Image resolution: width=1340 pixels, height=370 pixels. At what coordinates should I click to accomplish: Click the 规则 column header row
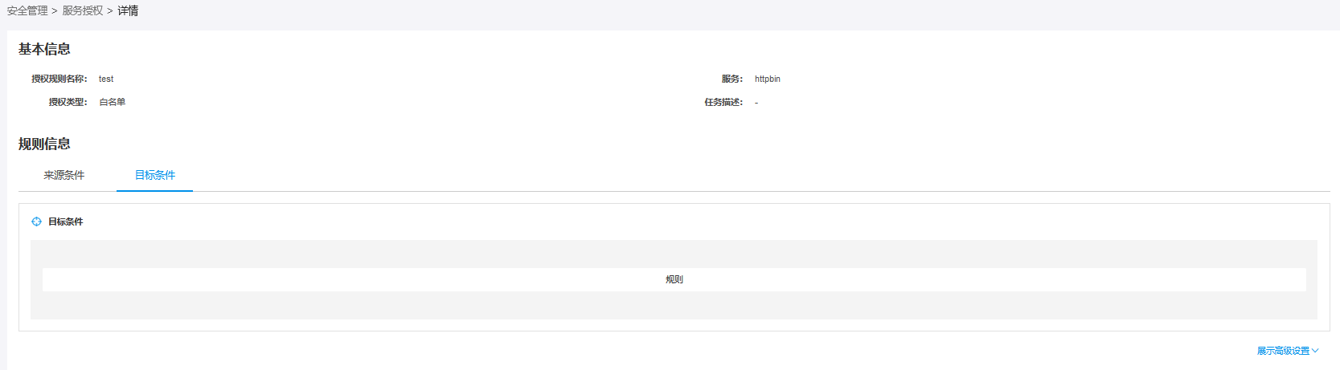674,279
